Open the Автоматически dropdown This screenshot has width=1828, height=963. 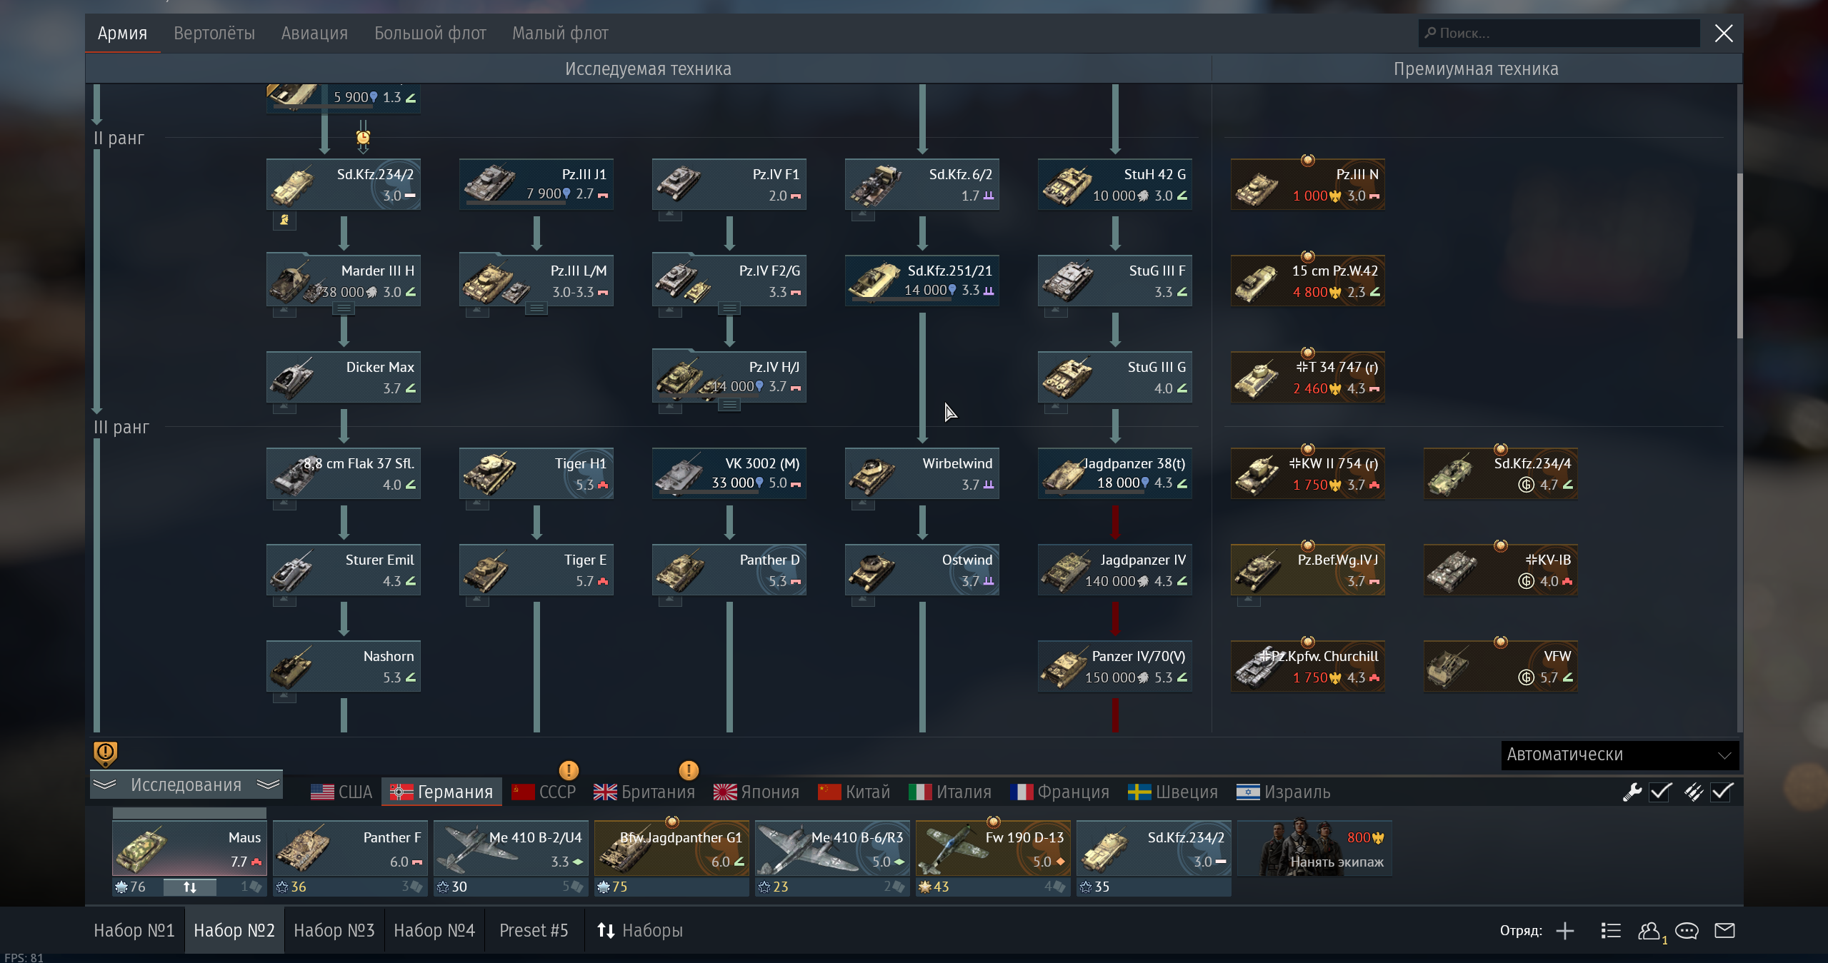tap(1619, 755)
